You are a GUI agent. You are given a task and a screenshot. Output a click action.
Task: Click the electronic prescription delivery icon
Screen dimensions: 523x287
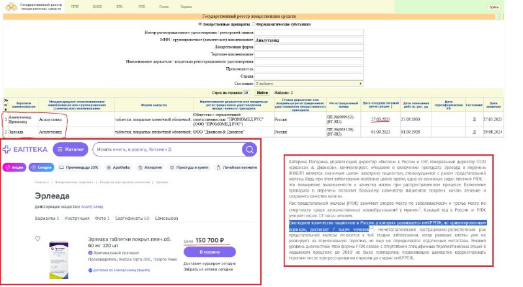pos(90,270)
